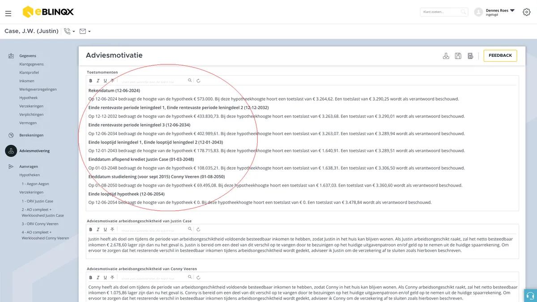This screenshot has height=302, width=537.
Task: Open the Hypotheek sidebar item
Action: click(29, 98)
